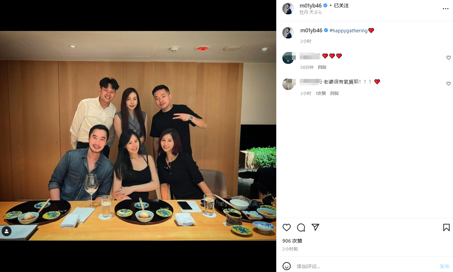Open the 牡丹 天ぷら location link
Image resolution: width=453 pixels, height=272 pixels.
(x=311, y=12)
